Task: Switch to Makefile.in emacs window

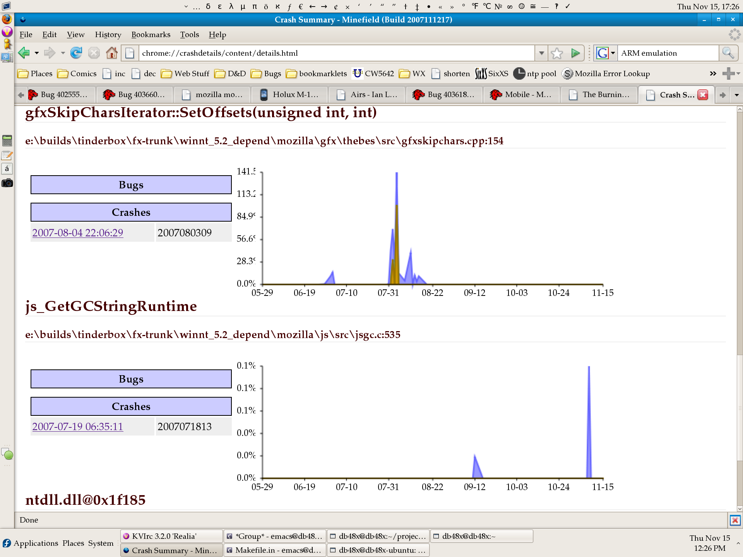Action: pos(275,550)
